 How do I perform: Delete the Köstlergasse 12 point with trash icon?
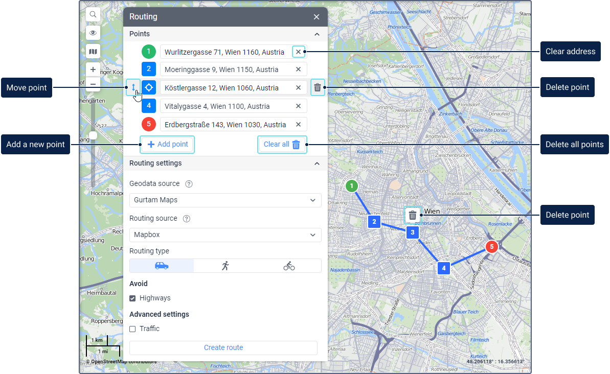click(x=318, y=88)
